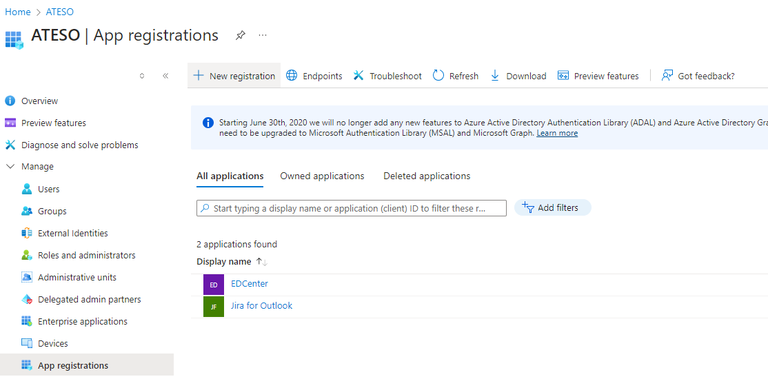Viewport: 768px width, 379px height.
Task: Switch to the Owned applications tab
Action: [x=322, y=176]
